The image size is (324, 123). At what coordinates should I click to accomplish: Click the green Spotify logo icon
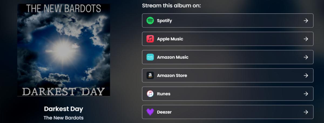point(150,20)
